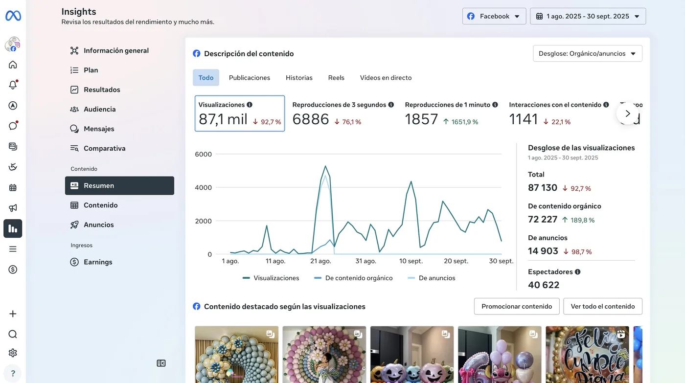685x383 pixels.
Task: Switch to Vídeos en directo tab
Action: click(386, 78)
